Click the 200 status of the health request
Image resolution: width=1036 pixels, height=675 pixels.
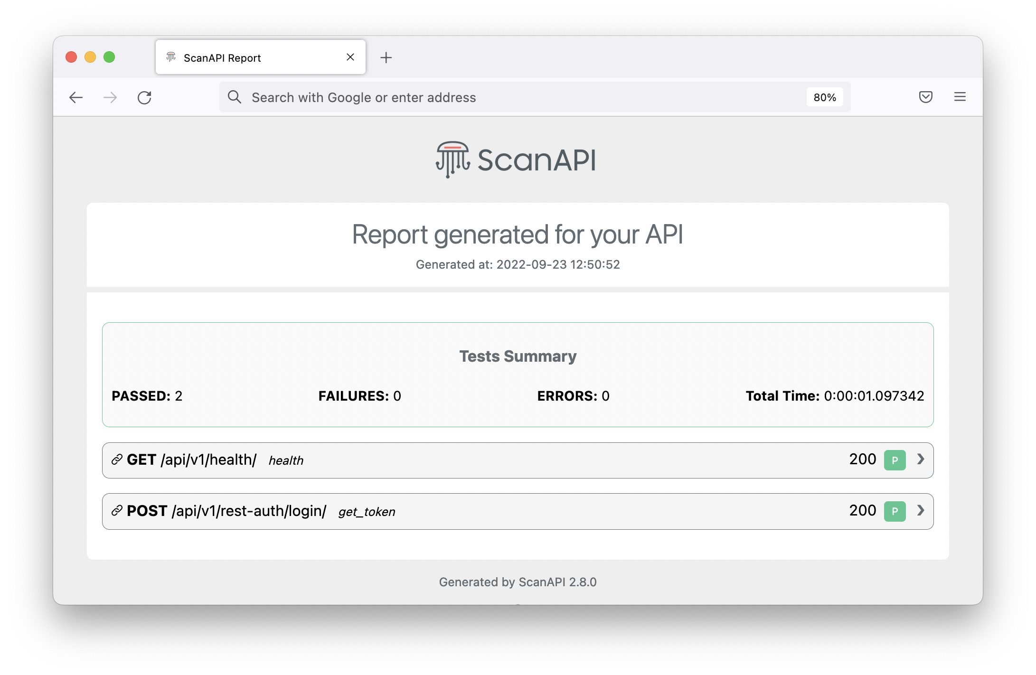click(862, 459)
